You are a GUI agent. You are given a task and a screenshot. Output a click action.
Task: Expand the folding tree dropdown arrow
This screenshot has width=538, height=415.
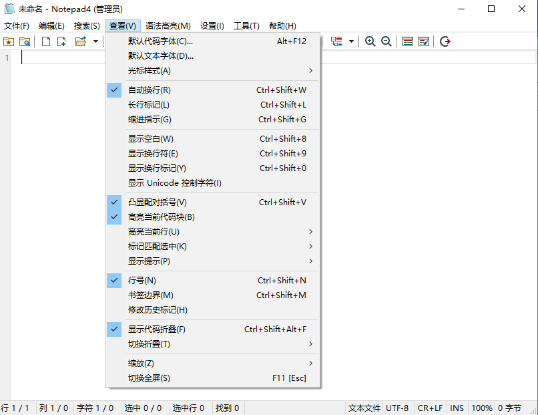coord(351,41)
